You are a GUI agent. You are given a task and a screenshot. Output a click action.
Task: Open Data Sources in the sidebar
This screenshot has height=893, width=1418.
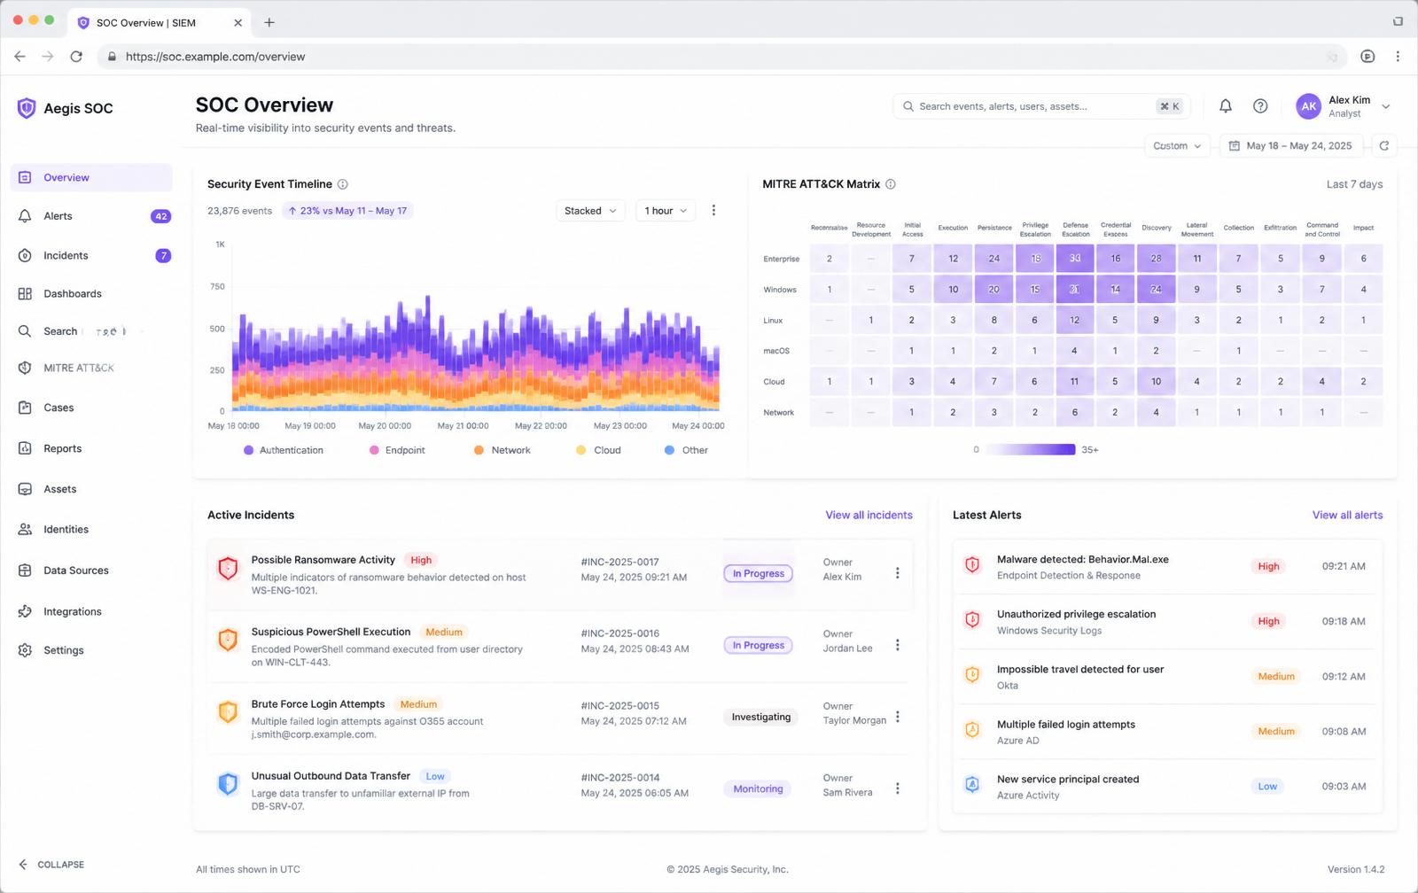91,571
